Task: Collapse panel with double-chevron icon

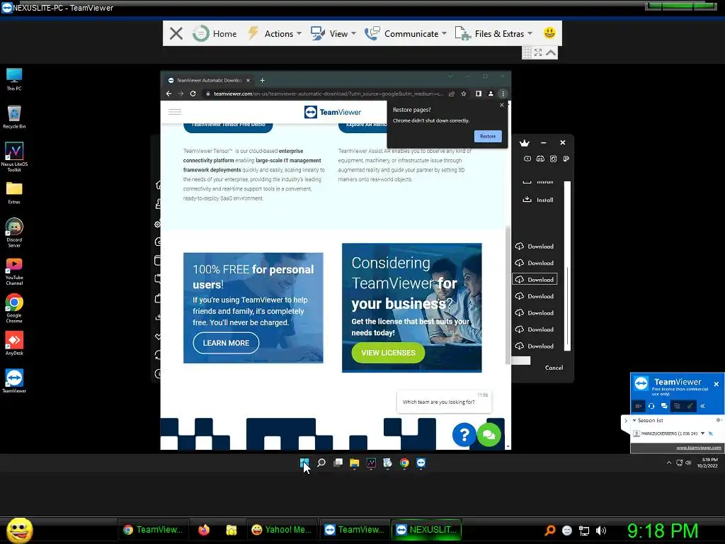Action: tap(702, 406)
